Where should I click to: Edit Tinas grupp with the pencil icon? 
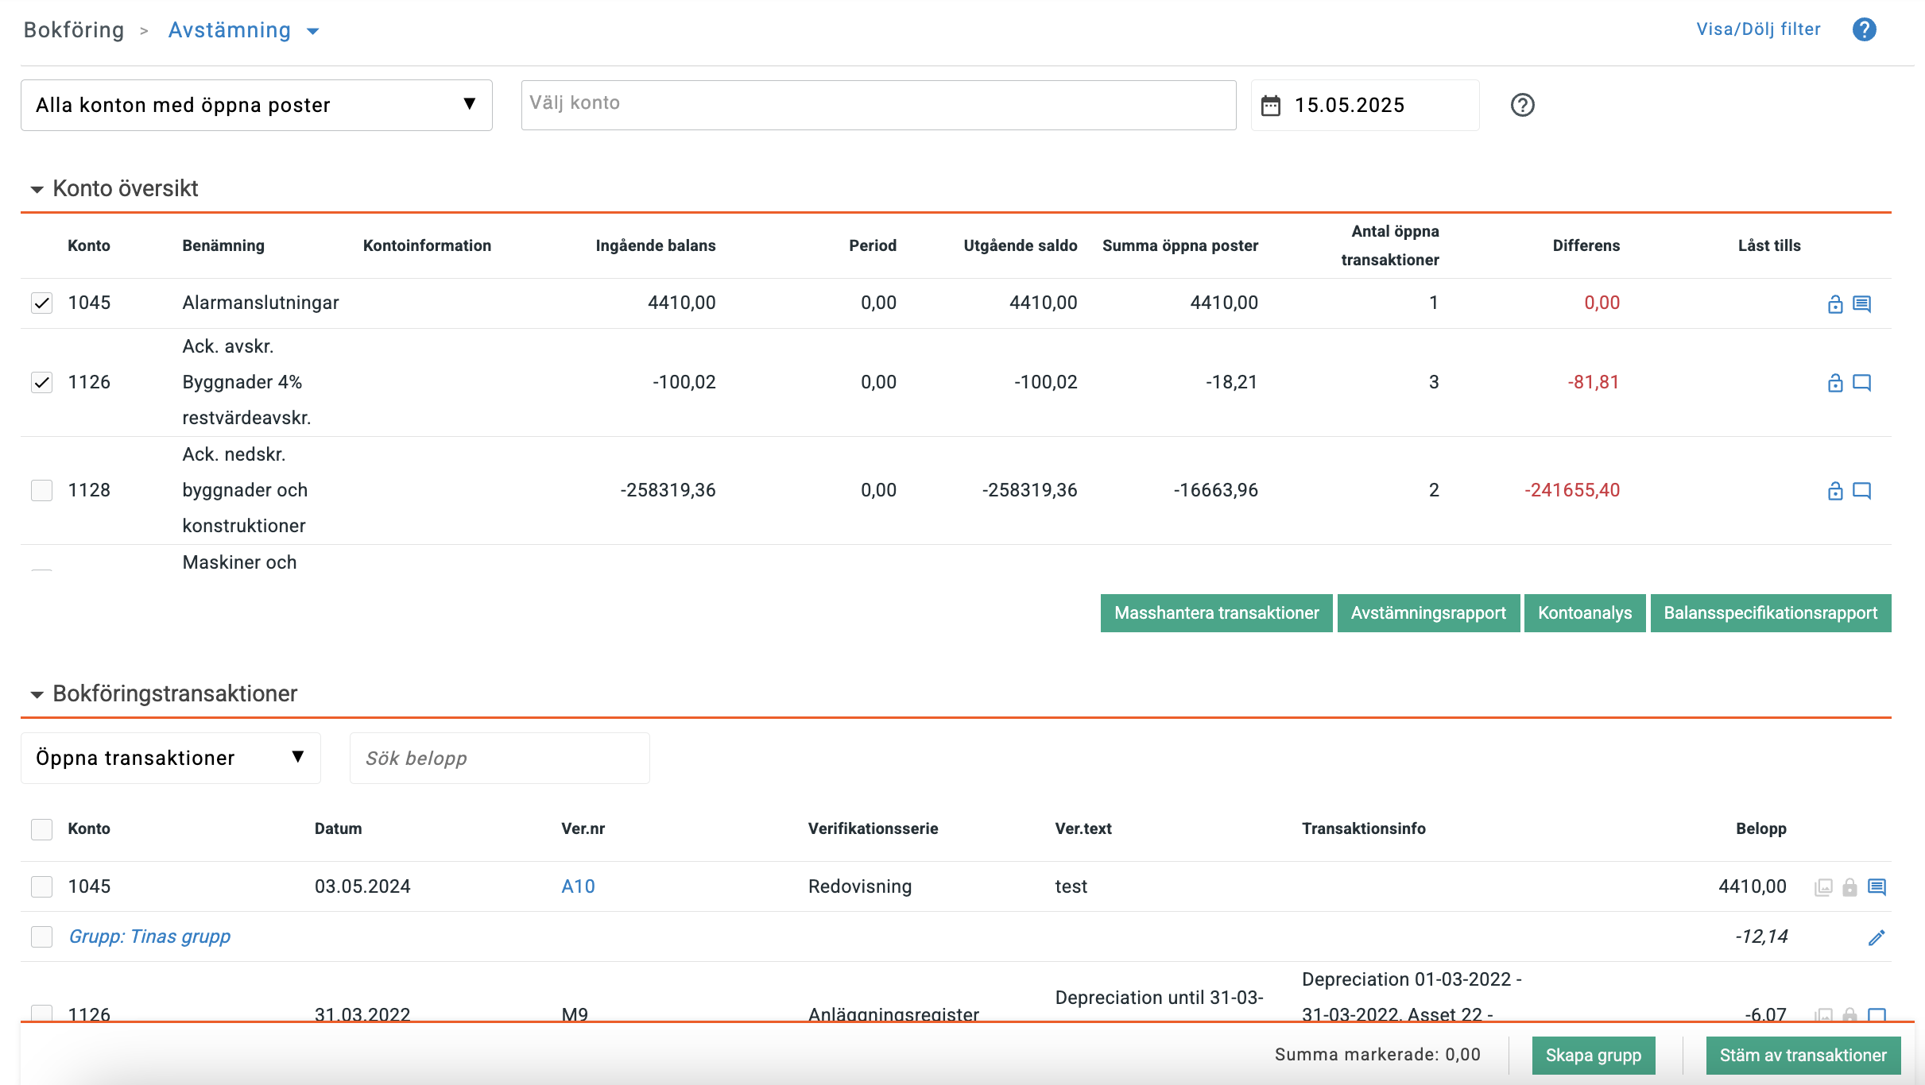coord(1877,937)
